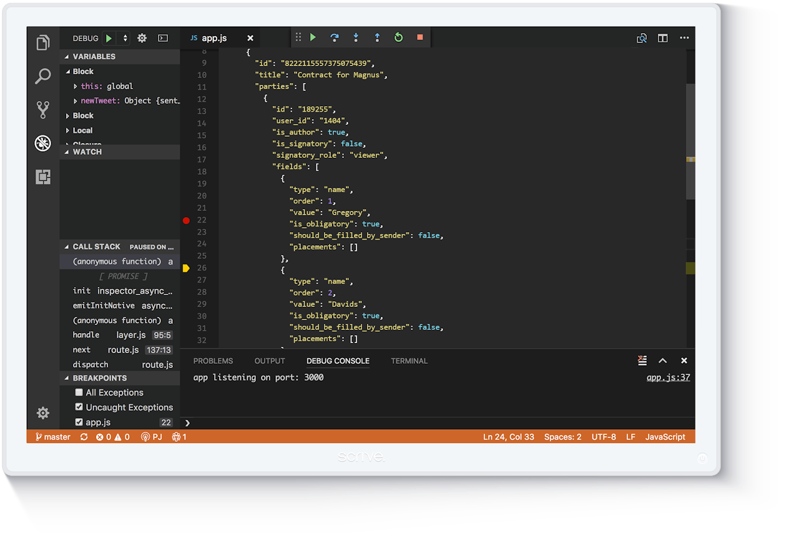Click JavaScript language mode in status bar
Viewport: 799px width, 559px height.
665,437
